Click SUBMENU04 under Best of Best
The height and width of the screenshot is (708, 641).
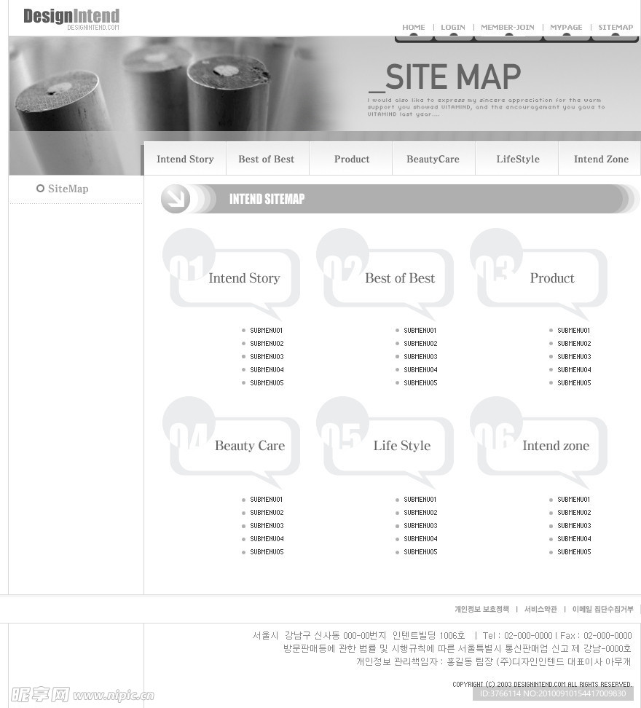click(420, 370)
